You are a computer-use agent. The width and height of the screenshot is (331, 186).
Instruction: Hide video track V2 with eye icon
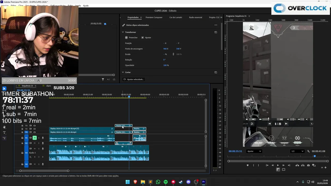34,129
